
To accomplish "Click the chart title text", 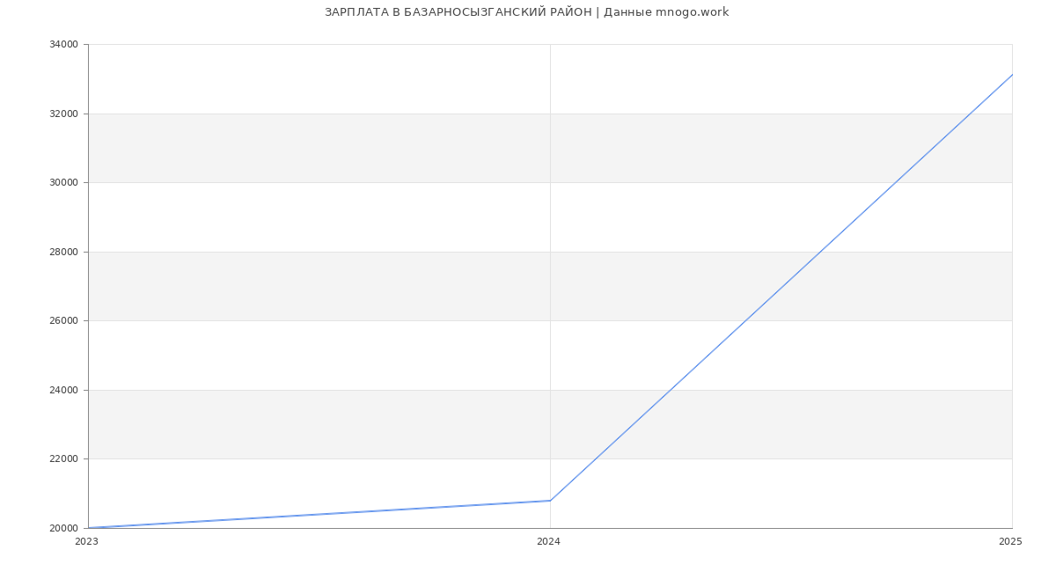I will (x=526, y=12).
